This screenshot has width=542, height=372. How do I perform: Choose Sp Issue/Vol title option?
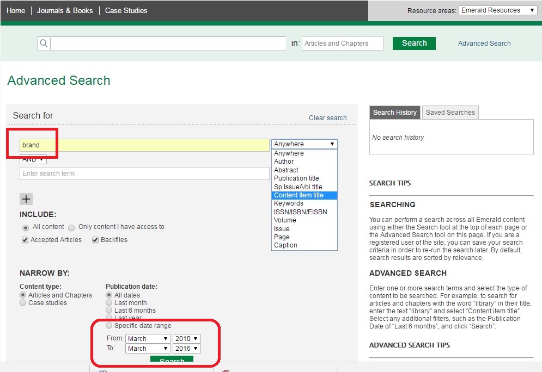tap(305, 187)
